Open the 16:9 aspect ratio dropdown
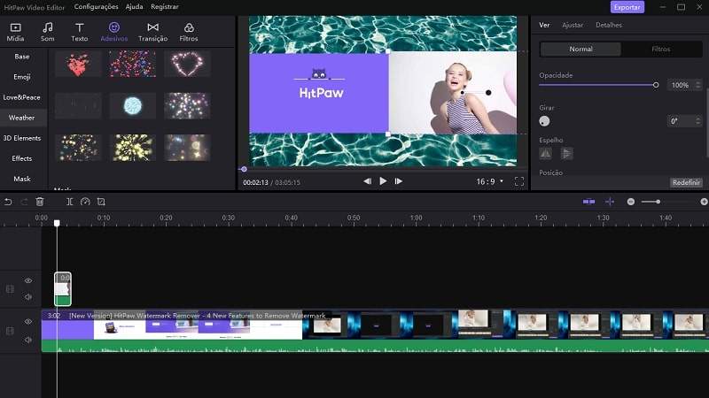The width and height of the screenshot is (709, 398). click(x=490, y=181)
